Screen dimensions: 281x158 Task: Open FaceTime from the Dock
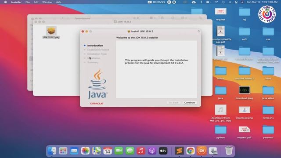(x=119, y=151)
